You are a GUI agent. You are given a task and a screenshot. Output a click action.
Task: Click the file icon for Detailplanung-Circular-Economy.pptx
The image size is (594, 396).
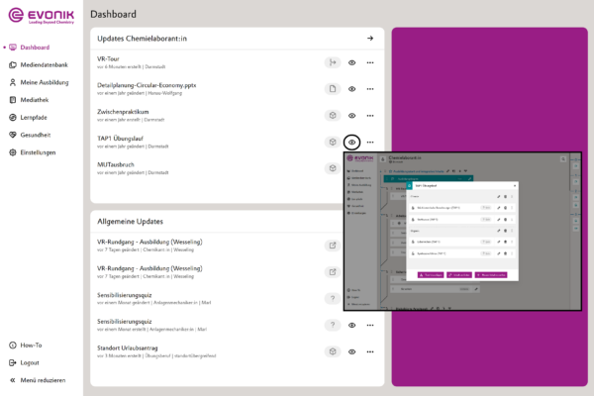(x=333, y=89)
